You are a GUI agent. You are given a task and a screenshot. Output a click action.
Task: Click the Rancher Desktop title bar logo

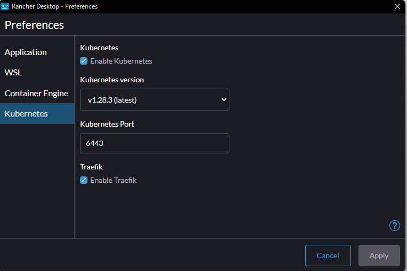tap(6, 6)
